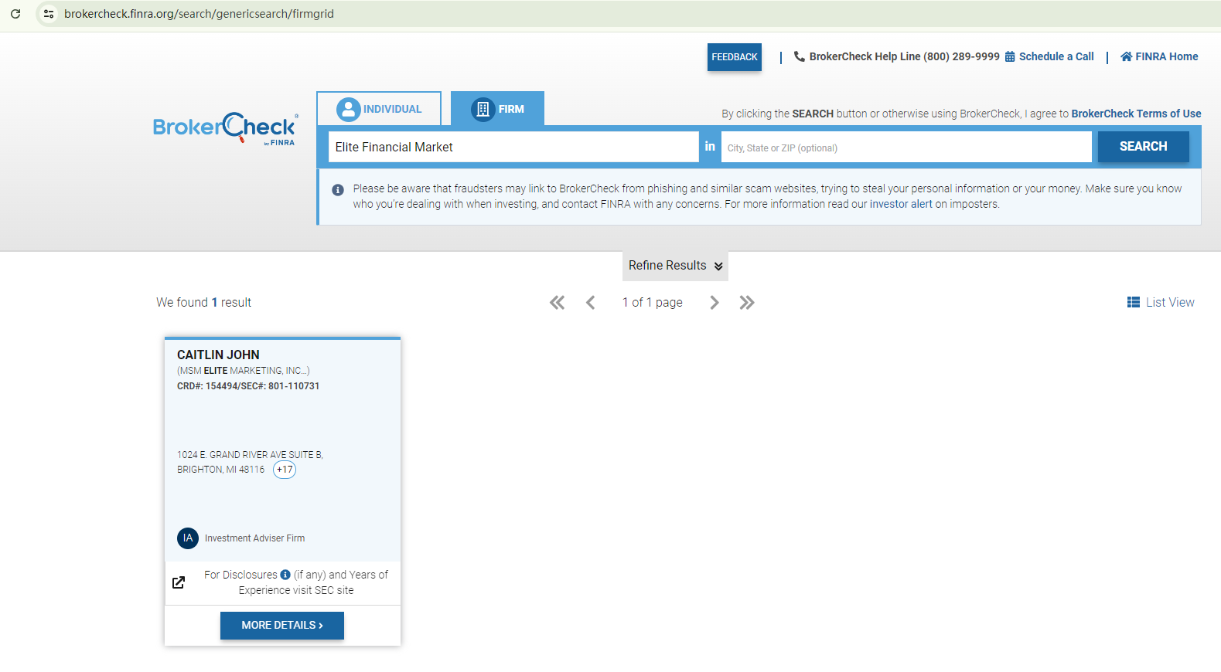The width and height of the screenshot is (1221, 672).
Task: Click the building icon on Firm tab
Action: (x=483, y=109)
